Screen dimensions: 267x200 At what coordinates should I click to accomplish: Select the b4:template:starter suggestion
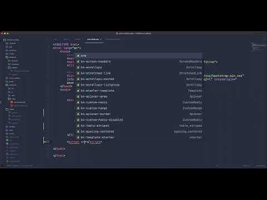[x=139, y=137]
